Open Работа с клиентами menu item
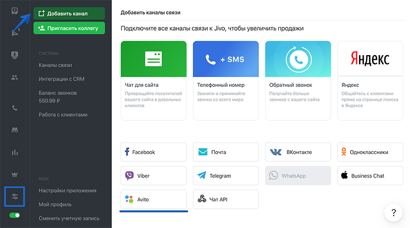Screen dimensions: 410x228 pos(63,115)
